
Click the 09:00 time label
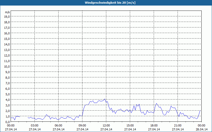tap(82, 126)
